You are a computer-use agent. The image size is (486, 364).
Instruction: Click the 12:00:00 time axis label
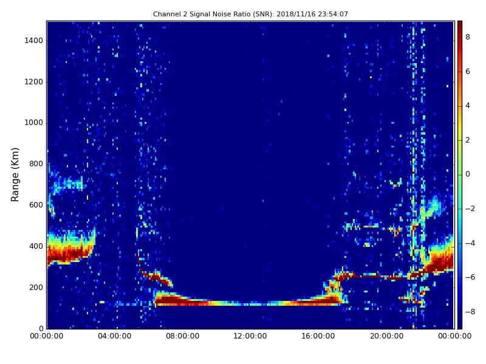click(250, 336)
